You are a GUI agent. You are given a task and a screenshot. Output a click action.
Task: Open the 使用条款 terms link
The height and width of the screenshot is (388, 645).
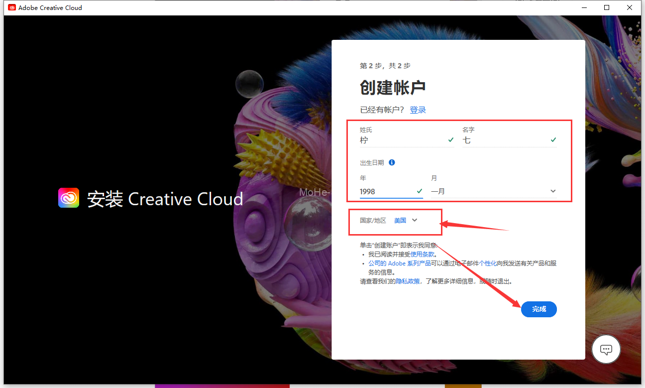pyautogui.click(x=423, y=254)
